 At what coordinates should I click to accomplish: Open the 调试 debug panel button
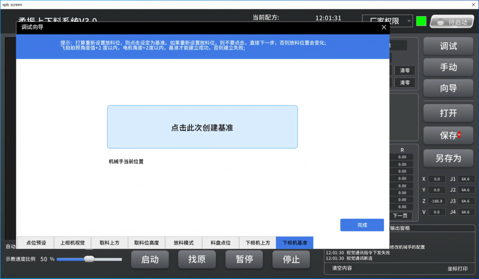pyautogui.click(x=448, y=46)
